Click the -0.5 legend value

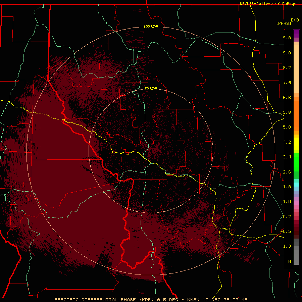(x=286, y=232)
